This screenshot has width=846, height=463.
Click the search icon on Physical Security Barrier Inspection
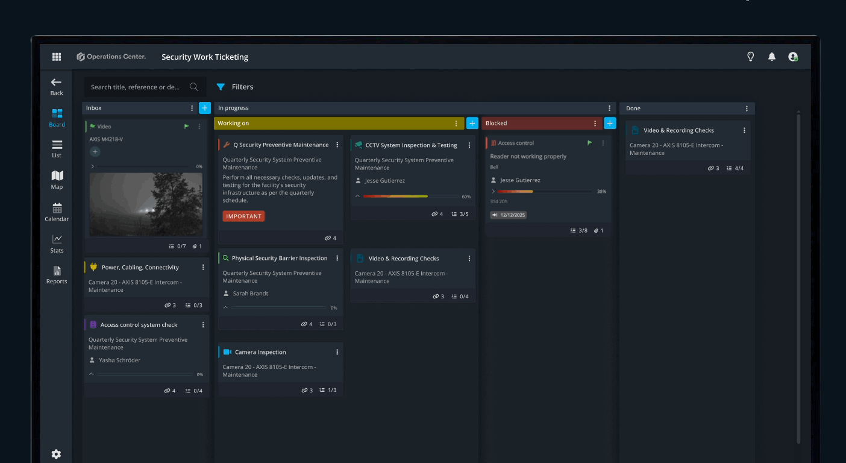(x=226, y=258)
